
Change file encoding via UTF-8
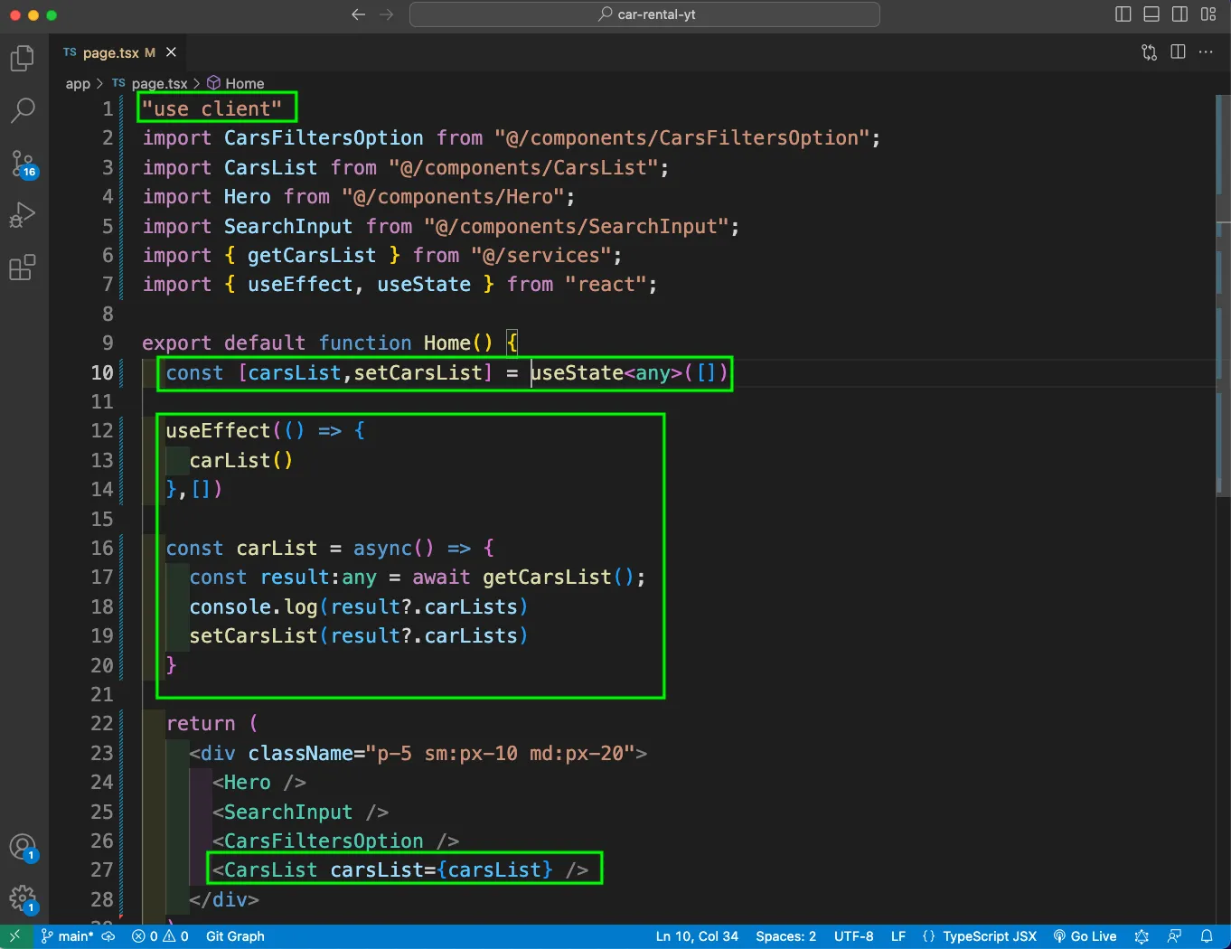(x=853, y=936)
